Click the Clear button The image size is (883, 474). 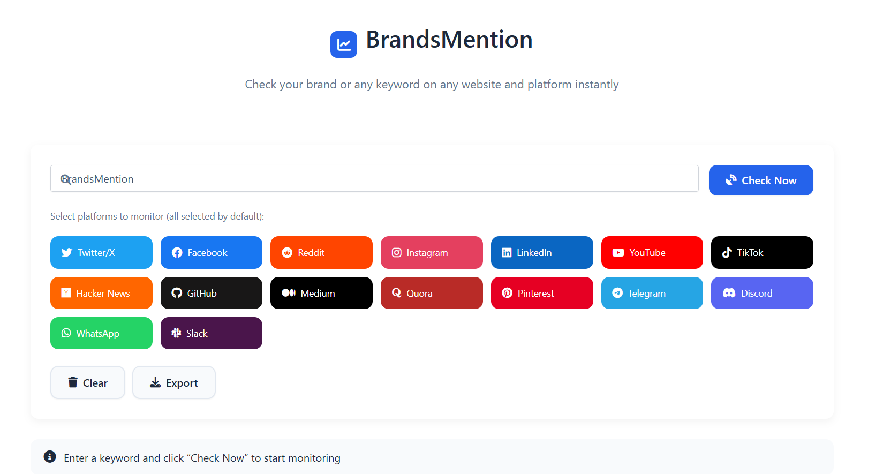click(x=87, y=382)
